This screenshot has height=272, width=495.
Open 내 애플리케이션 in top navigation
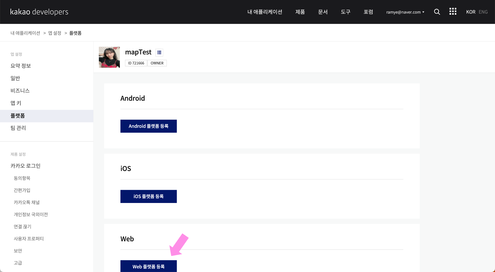click(265, 12)
